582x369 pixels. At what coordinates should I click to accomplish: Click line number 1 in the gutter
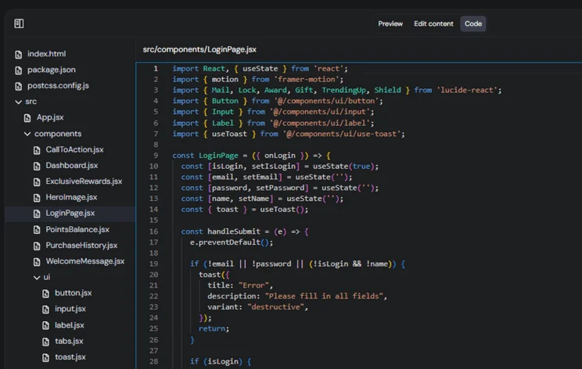click(156, 69)
